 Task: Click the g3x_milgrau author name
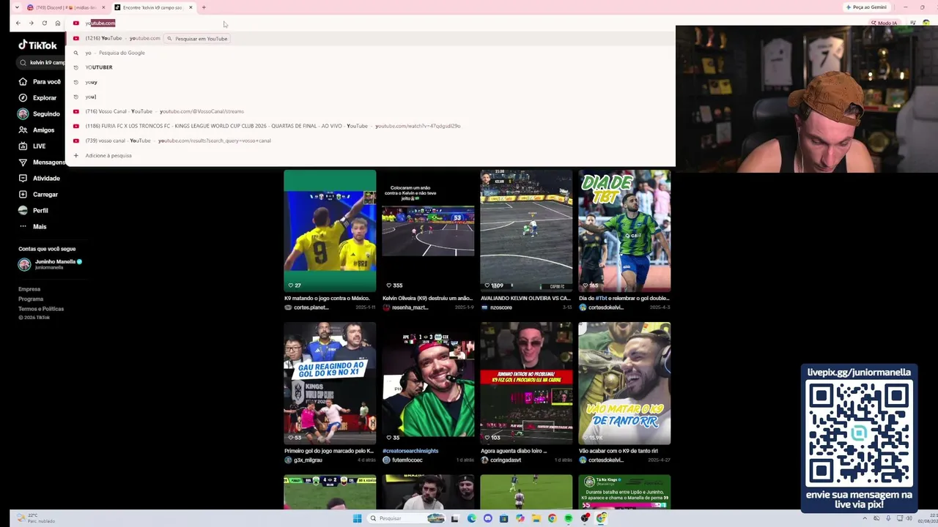pos(308,460)
